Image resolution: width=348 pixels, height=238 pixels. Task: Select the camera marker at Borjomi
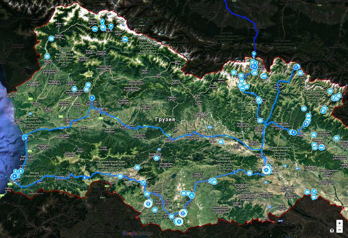[x=156, y=158]
